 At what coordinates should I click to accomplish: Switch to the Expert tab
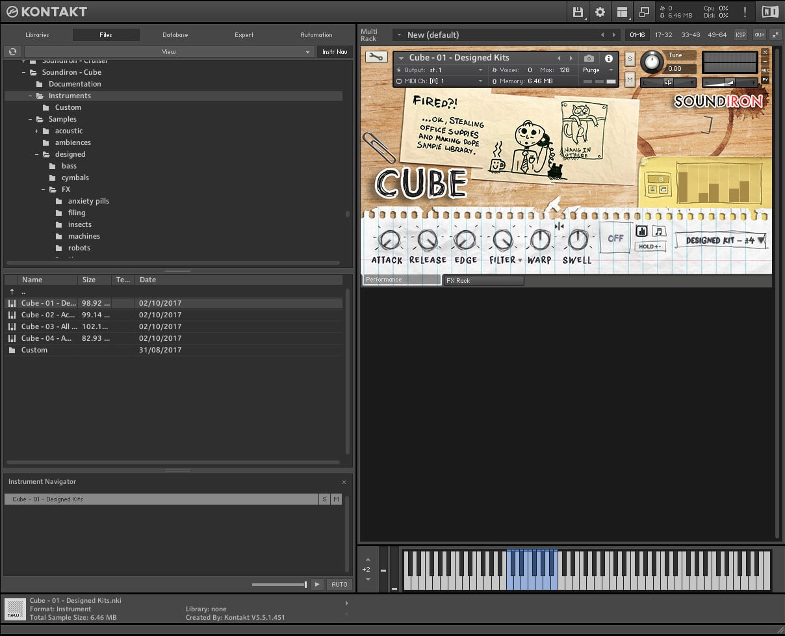244,35
